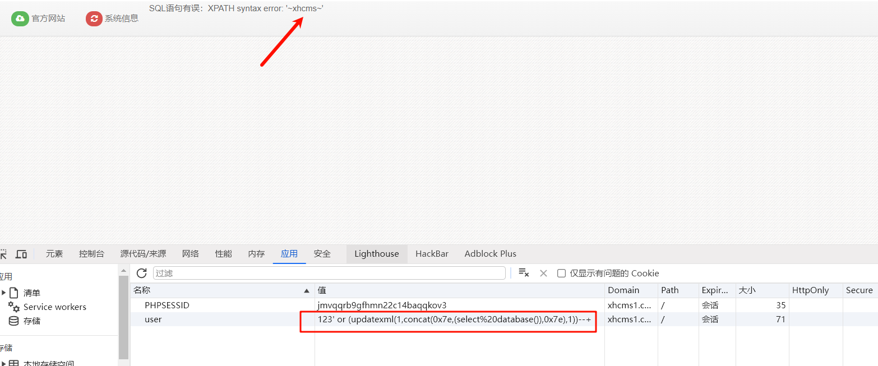Click size value 71 in user row
Screen dimensions: 878x366
(x=761, y=319)
